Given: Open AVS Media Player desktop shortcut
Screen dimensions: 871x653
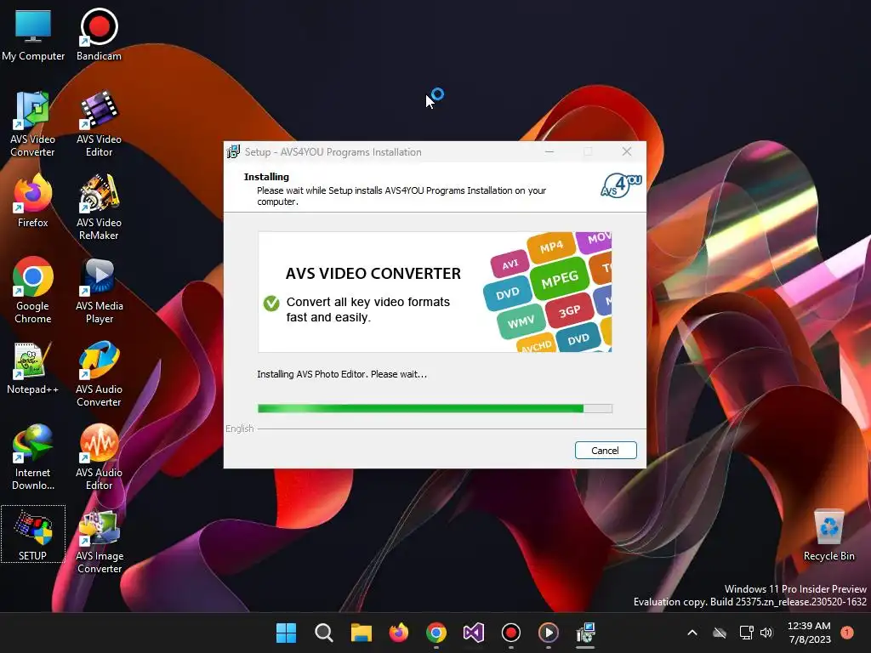Looking at the screenshot, I should 99,291.
